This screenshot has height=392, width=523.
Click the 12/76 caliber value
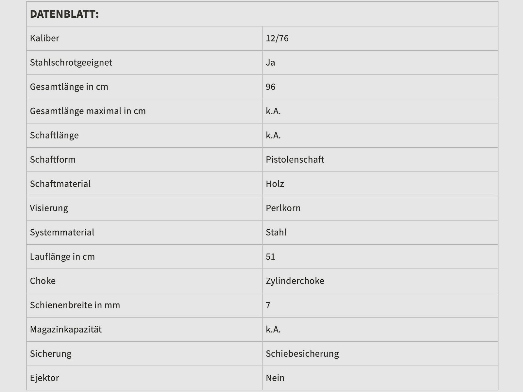coord(277,38)
